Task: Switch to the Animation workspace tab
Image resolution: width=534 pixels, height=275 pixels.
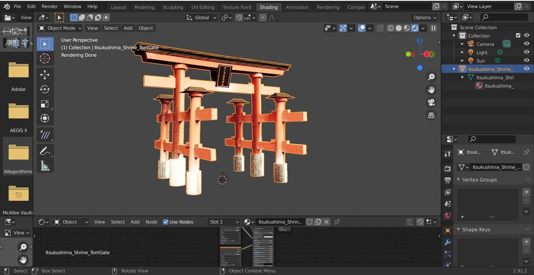Action: 297,7
